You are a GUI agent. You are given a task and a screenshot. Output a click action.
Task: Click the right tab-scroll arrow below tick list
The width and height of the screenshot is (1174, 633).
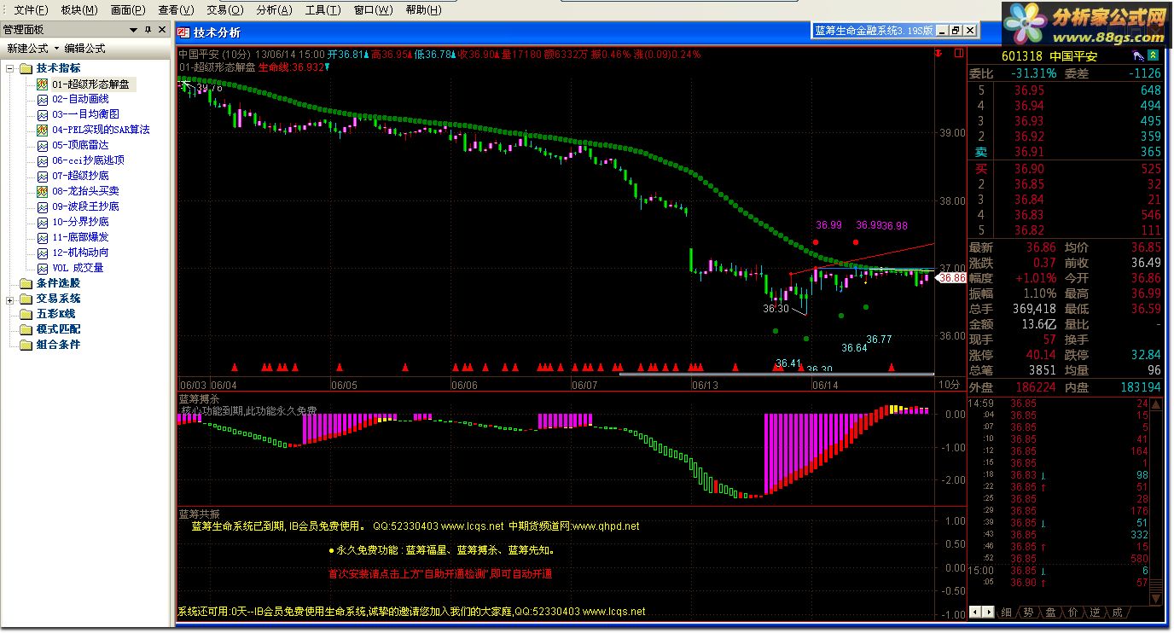[x=988, y=612]
